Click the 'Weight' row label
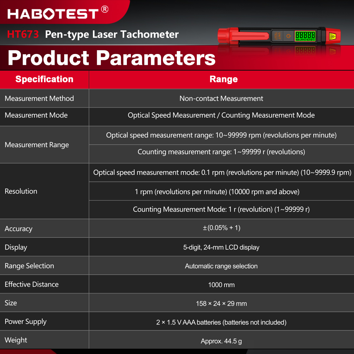354x354 pixels. coord(16,340)
